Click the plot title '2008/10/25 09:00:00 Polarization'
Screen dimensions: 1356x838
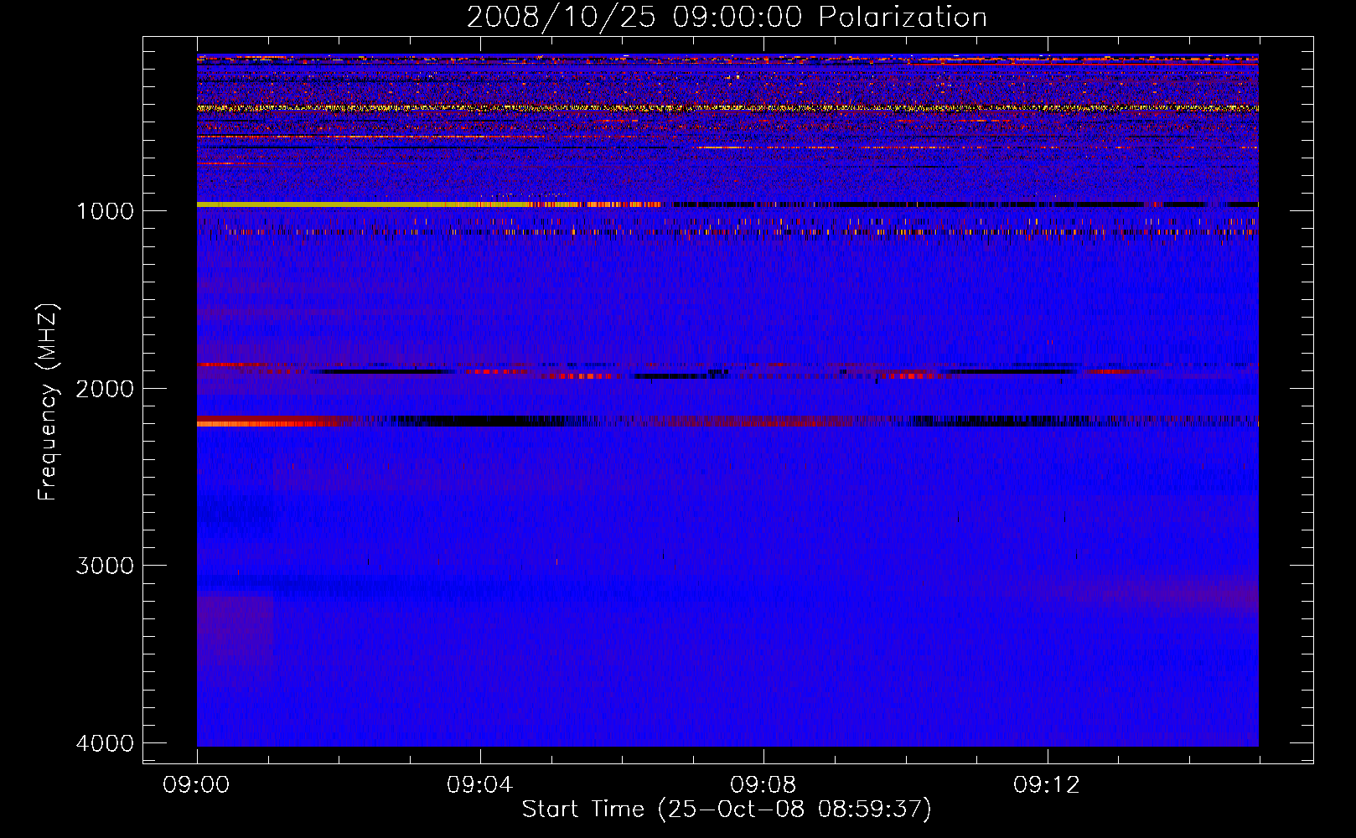click(x=727, y=17)
